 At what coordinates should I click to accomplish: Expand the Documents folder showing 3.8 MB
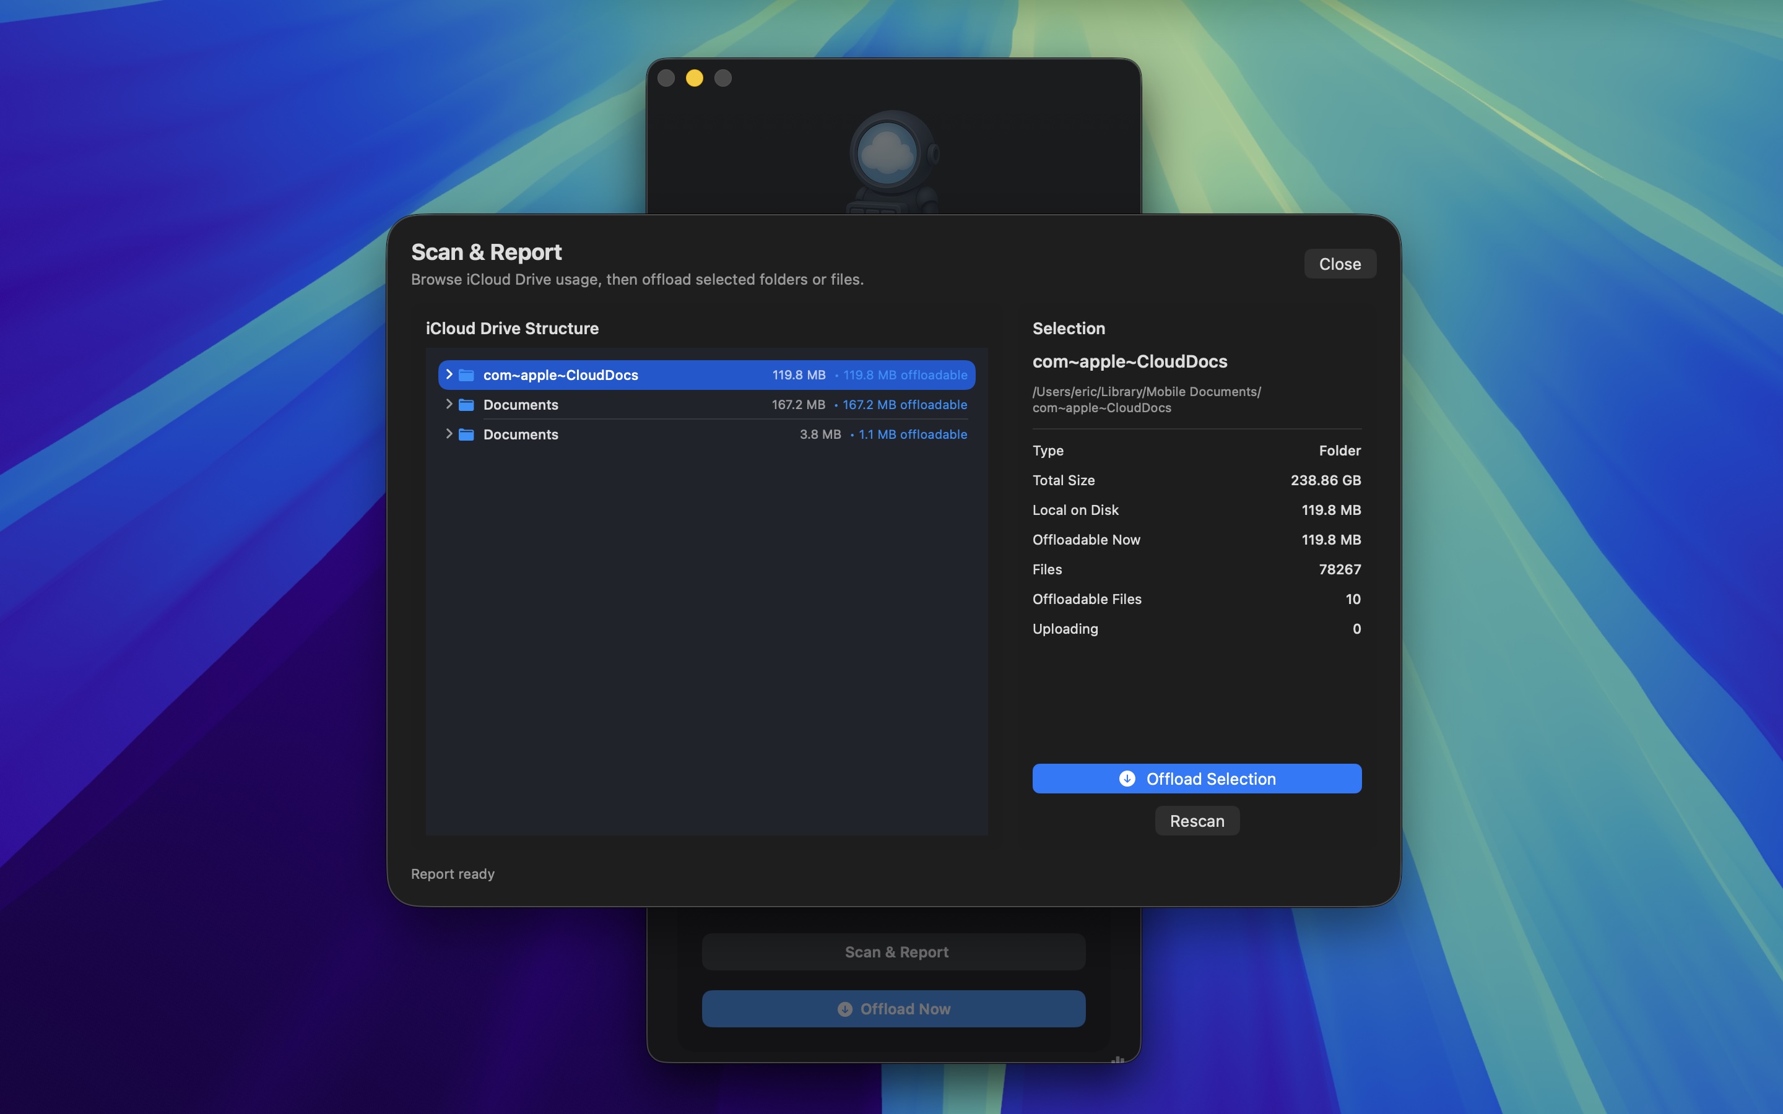coord(449,434)
